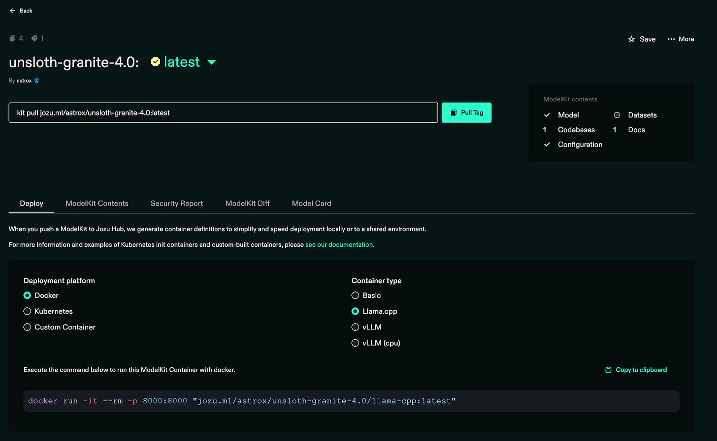Click the tag count icon showing 1
Screen dimensions: 717x441
coord(34,38)
